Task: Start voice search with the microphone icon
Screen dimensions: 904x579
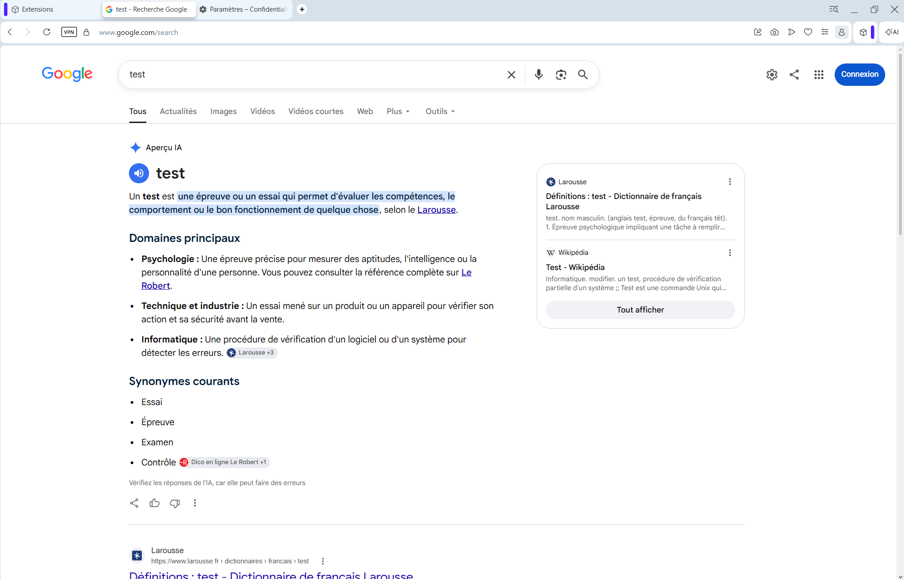Action: click(x=539, y=75)
